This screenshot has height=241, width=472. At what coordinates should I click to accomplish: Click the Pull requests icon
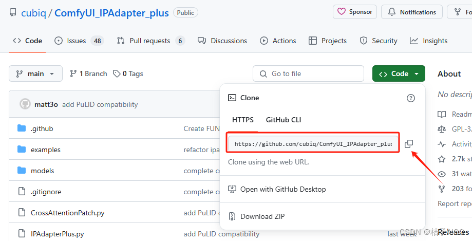(121, 41)
